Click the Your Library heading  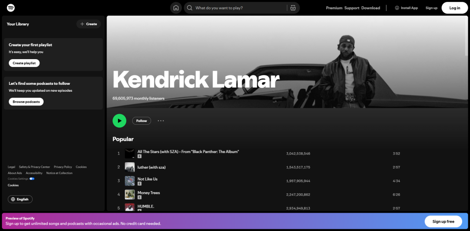pos(18,24)
